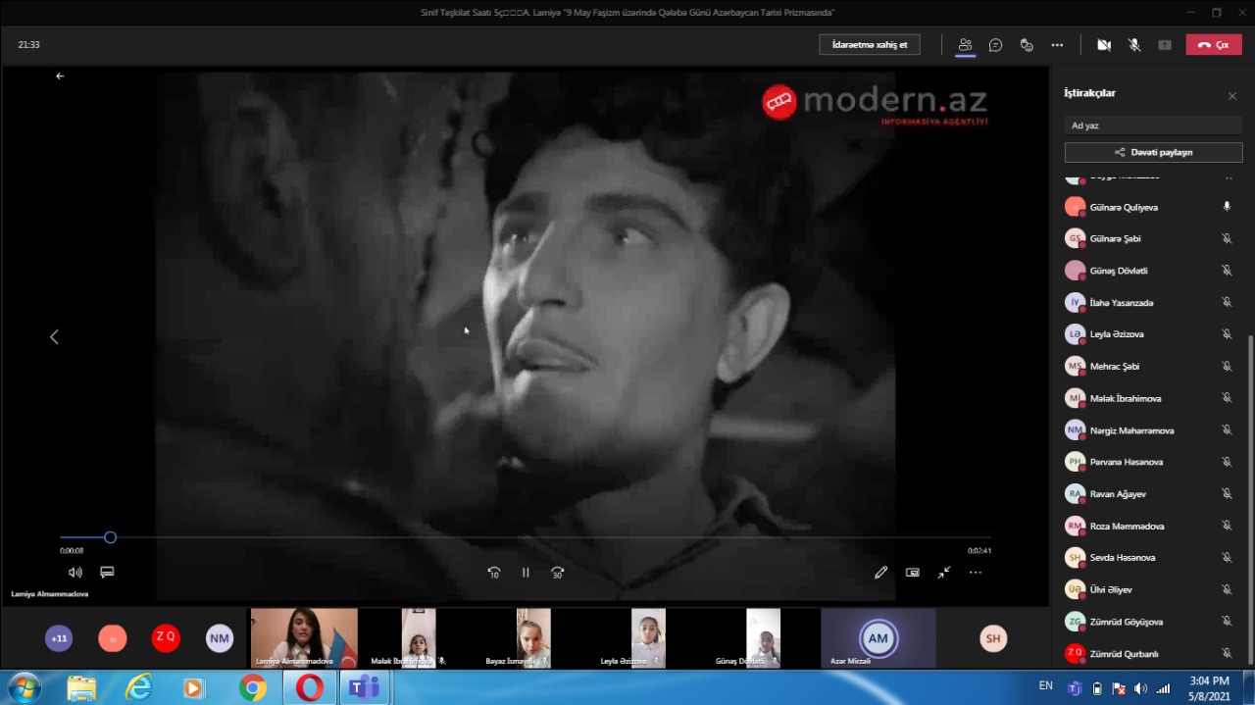Open the Windows Start menu
This screenshot has height=705, width=1255.
[x=23, y=687]
